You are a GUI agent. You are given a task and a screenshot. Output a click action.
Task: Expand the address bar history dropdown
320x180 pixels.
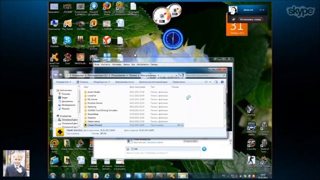point(176,75)
